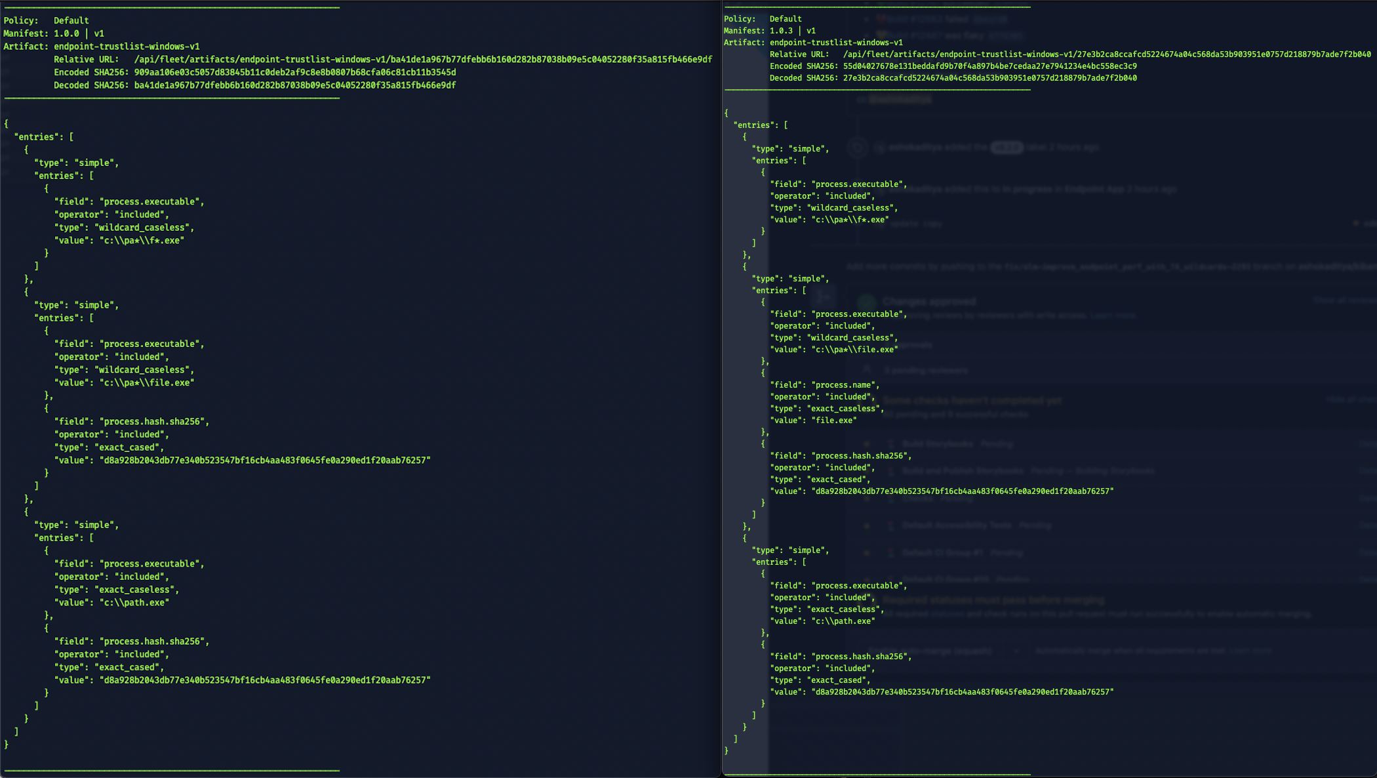
Task: Click Decoded SHA256 hash in right pane
Action: [989, 78]
